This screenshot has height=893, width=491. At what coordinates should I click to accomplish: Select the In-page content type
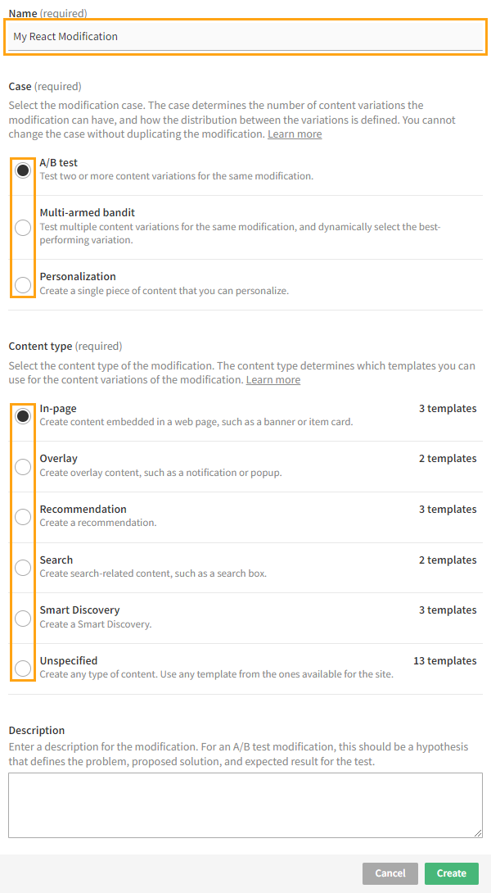coord(22,415)
